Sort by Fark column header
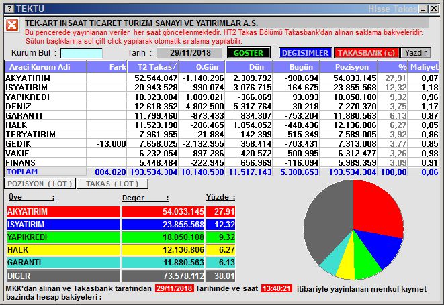The image size is (444, 305). pyautogui.click(x=107, y=67)
